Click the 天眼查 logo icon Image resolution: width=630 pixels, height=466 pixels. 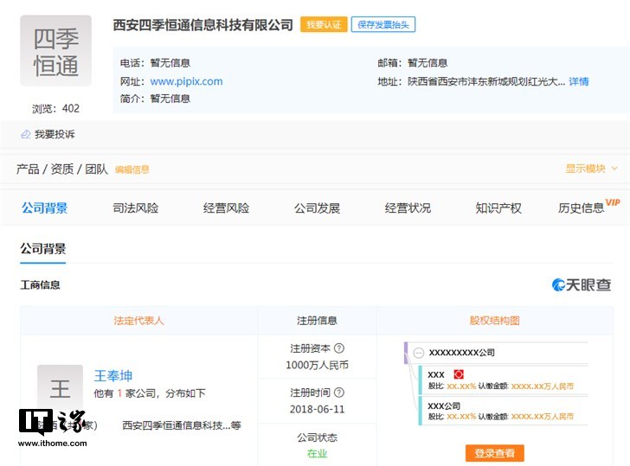pos(558,284)
